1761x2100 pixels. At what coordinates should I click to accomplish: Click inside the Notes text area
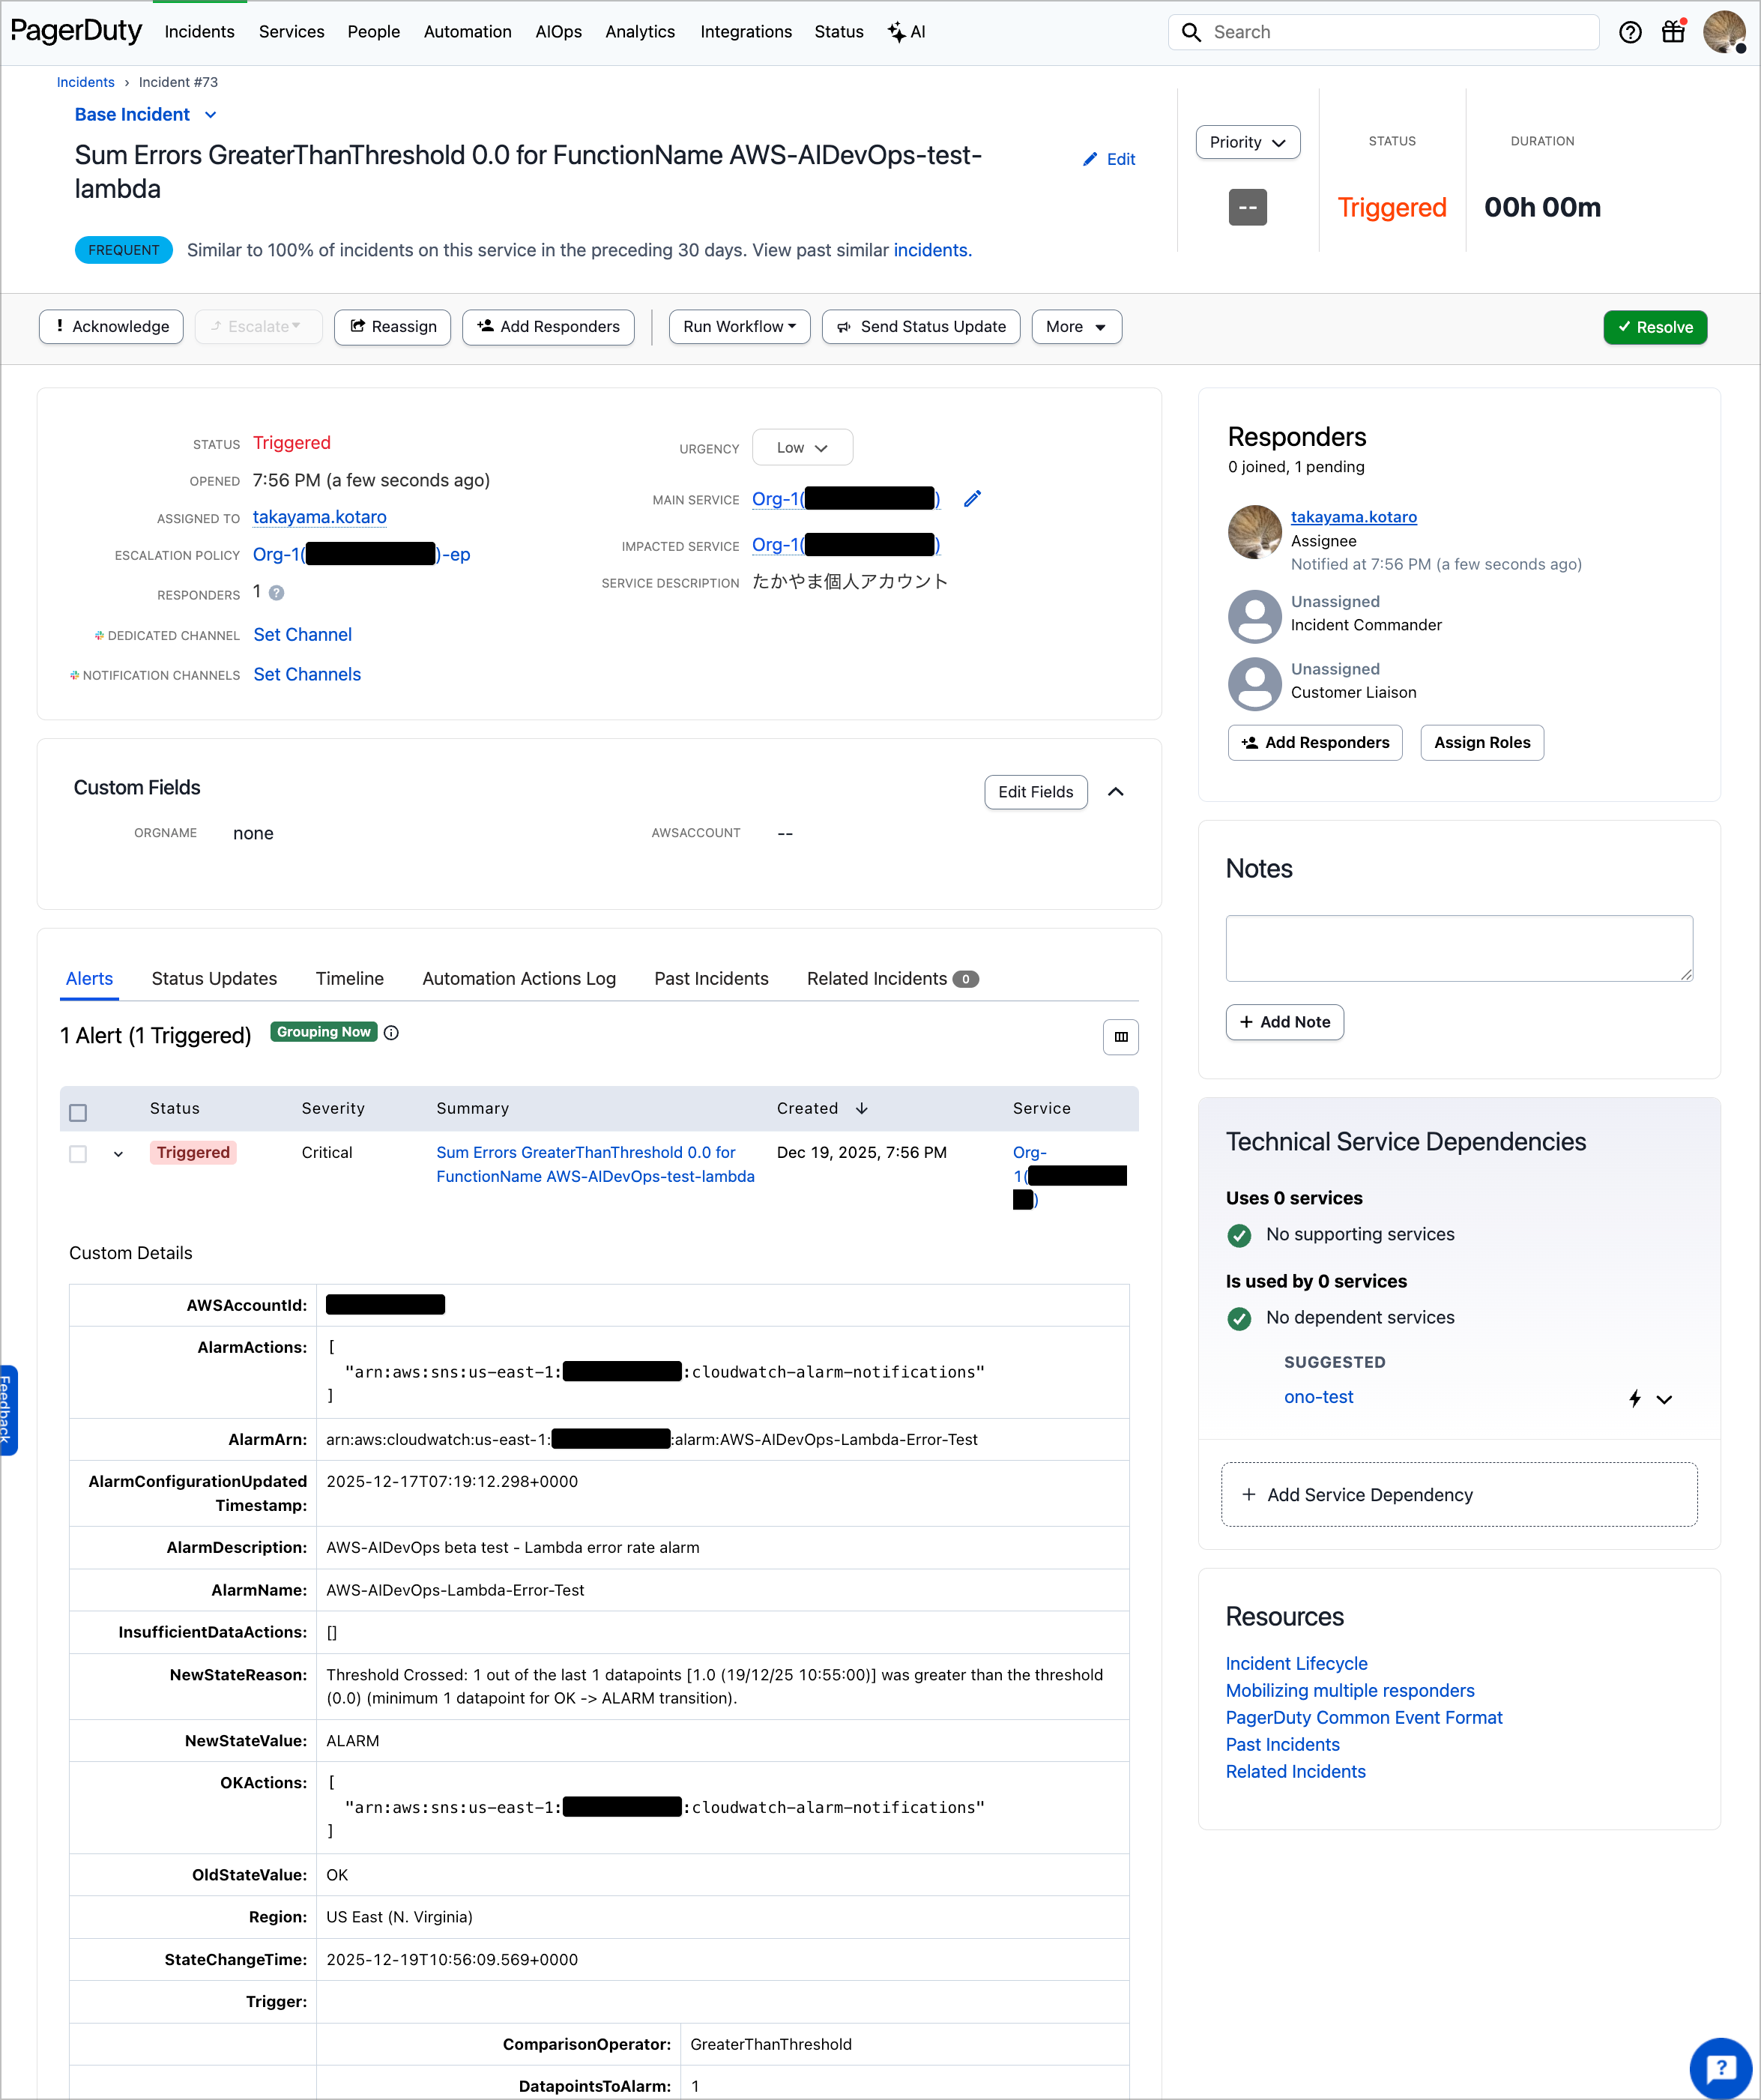point(1458,948)
